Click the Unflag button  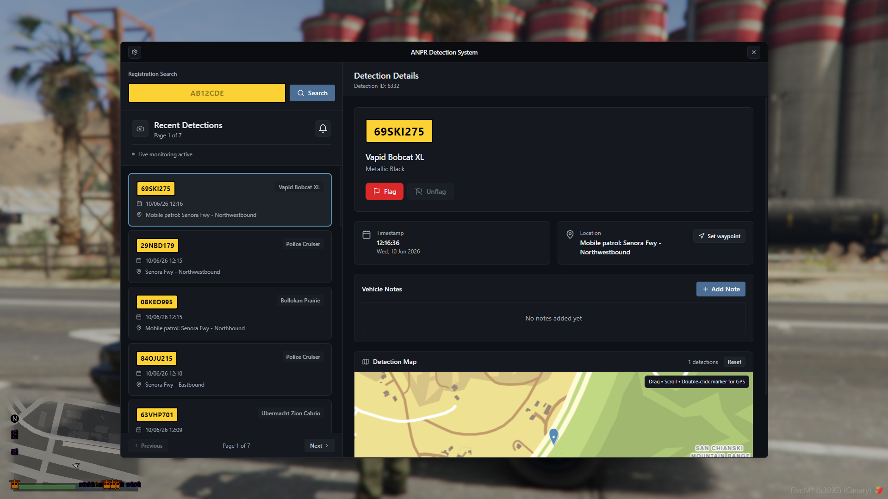430,191
